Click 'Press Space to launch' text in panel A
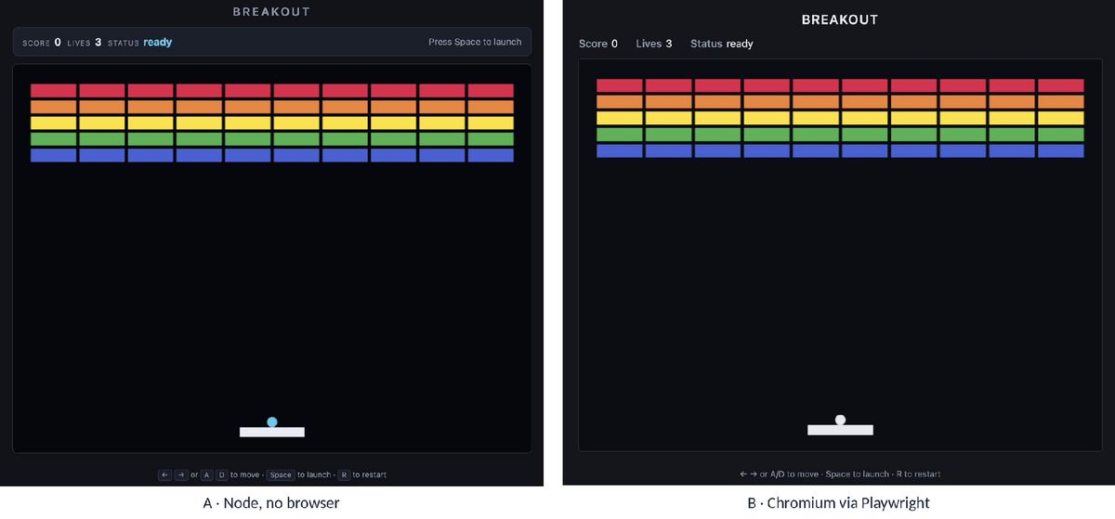Screen dimensions: 1115x519 475,43
